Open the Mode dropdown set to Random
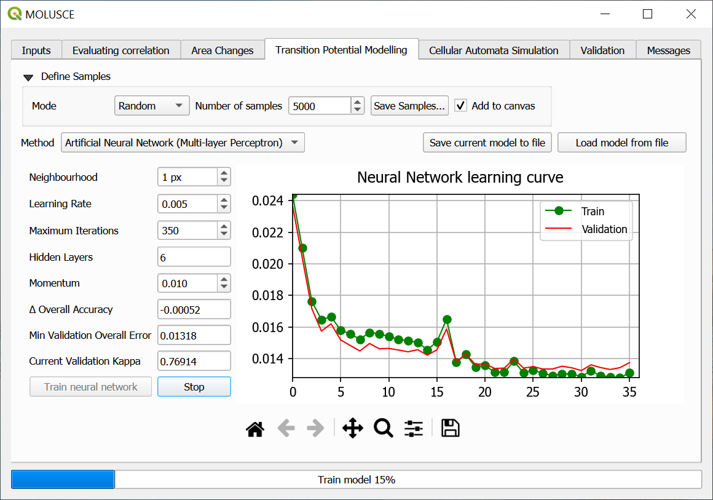This screenshot has width=713, height=500. [152, 106]
